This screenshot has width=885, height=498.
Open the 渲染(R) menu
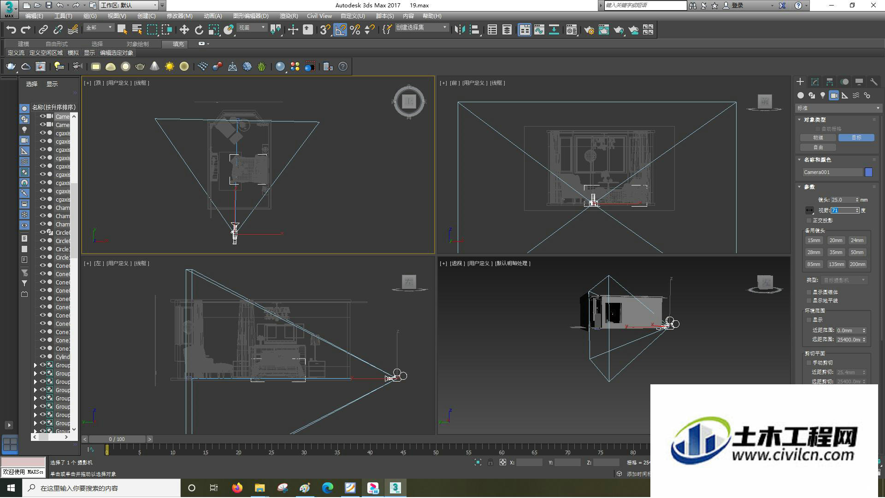tap(289, 16)
